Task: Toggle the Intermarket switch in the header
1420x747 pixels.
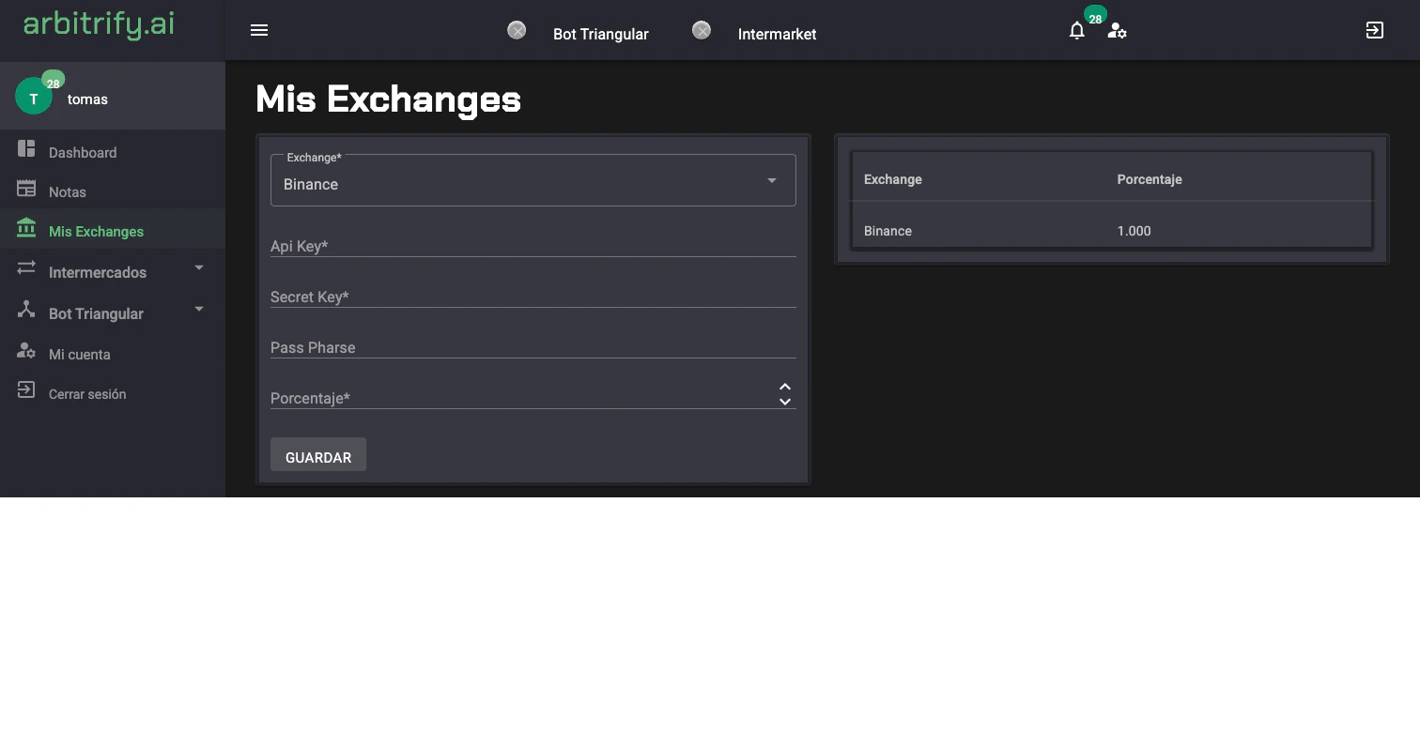Action: pos(702,30)
